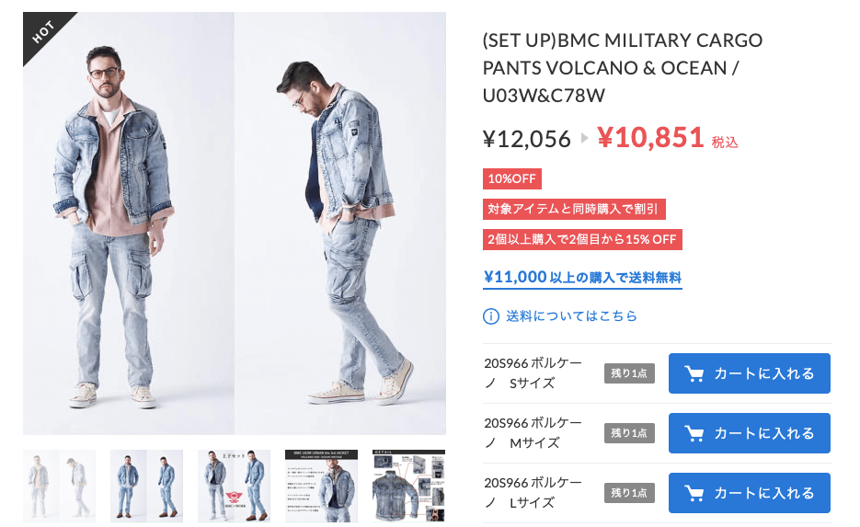Add 20S966 S size to cart
Viewport: 860px width, 527px height.
(x=750, y=373)
